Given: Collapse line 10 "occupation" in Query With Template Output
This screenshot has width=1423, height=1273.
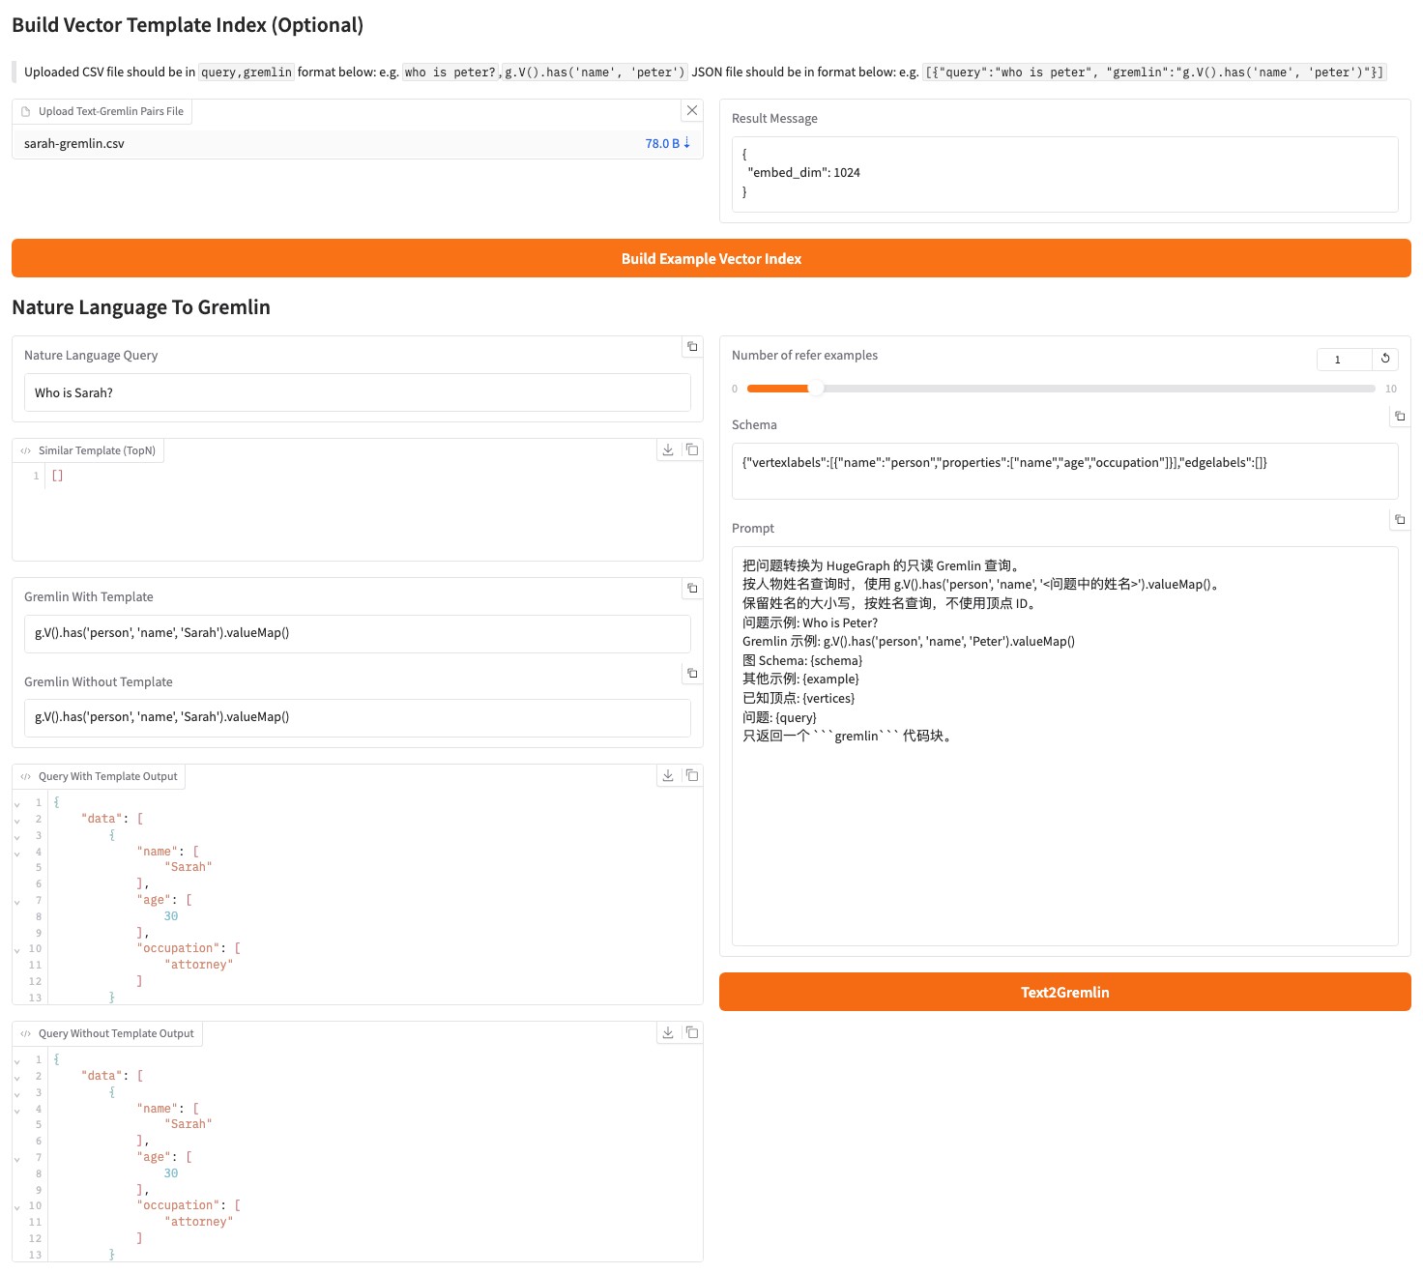Looking at the screenshot, I should click(17, 949).
